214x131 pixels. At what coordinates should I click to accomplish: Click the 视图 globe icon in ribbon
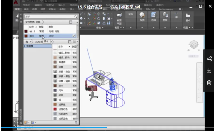click(x=142, y=15)
